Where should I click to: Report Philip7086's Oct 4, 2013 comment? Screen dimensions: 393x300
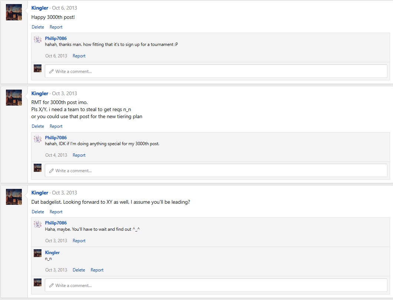(79, 155)
